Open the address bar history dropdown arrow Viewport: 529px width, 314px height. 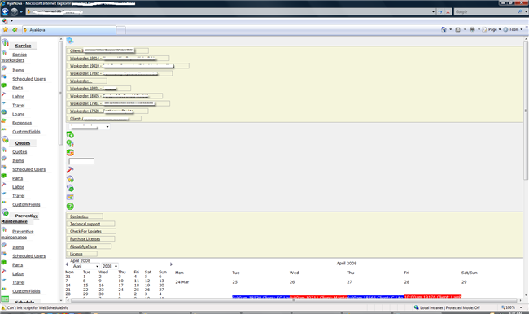[x=433, y=12]
